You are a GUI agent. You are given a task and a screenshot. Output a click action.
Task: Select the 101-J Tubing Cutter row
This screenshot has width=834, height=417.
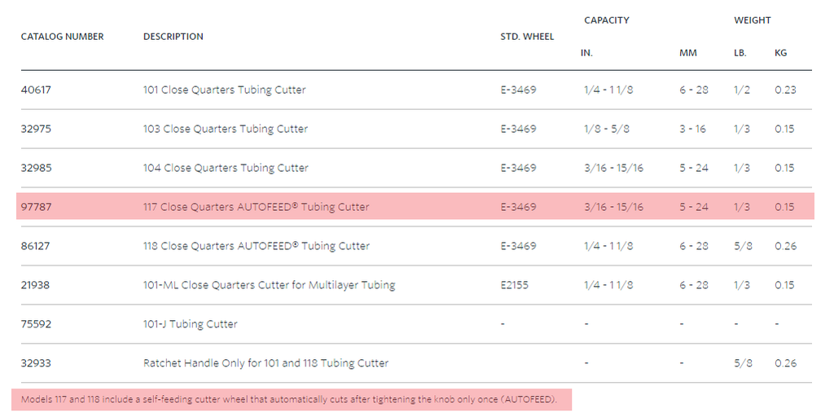click(x=416, y=324)
